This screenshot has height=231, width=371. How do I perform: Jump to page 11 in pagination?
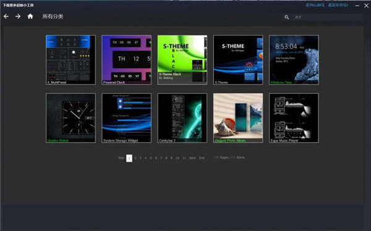click(184, 158)
